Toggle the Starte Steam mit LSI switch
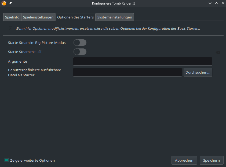226x167 pixels. [x=80, y=52]
